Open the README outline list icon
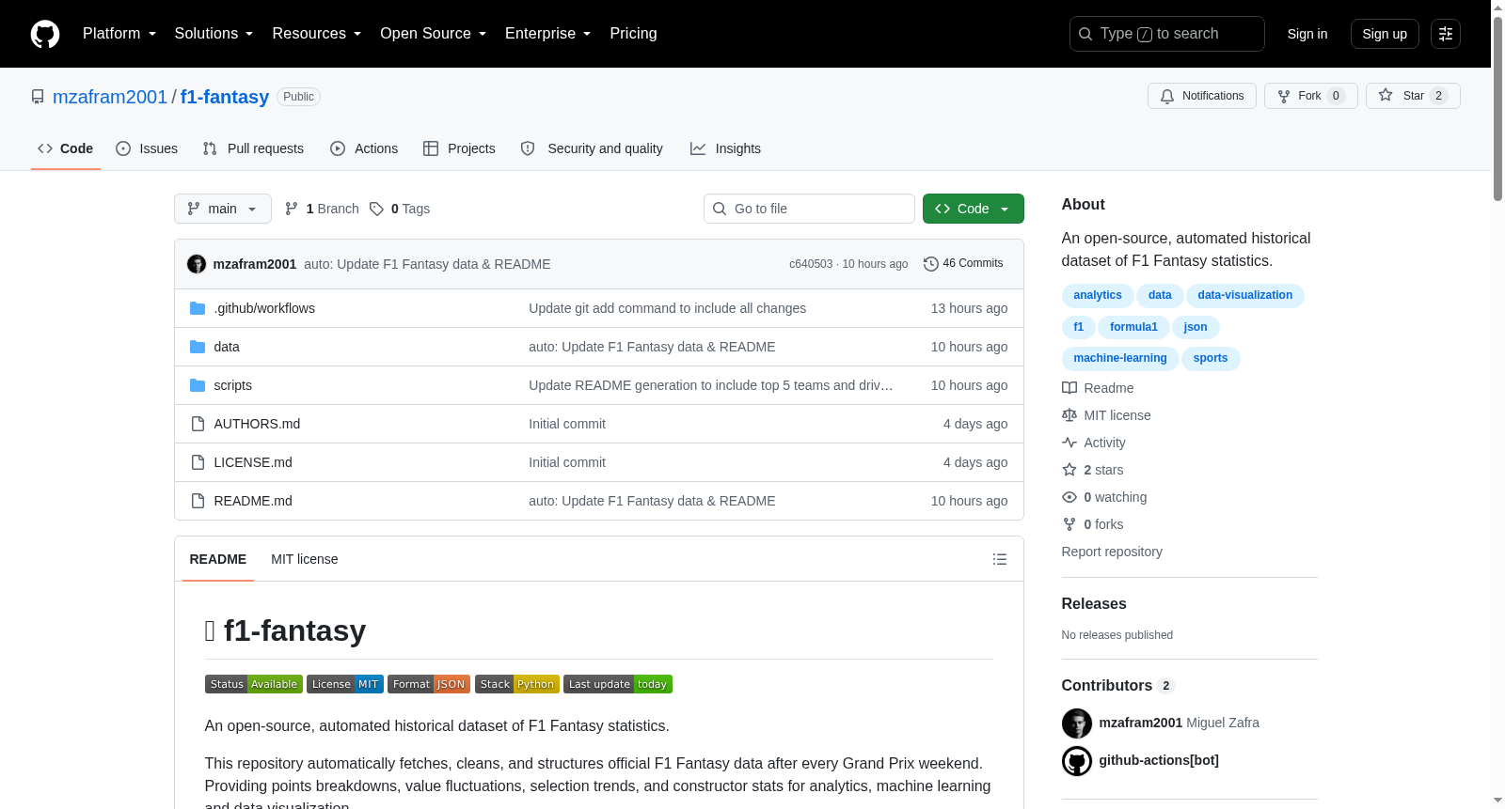This screenshot has height=809, width=1505. pyautogui.click(x=1000, y=559)
